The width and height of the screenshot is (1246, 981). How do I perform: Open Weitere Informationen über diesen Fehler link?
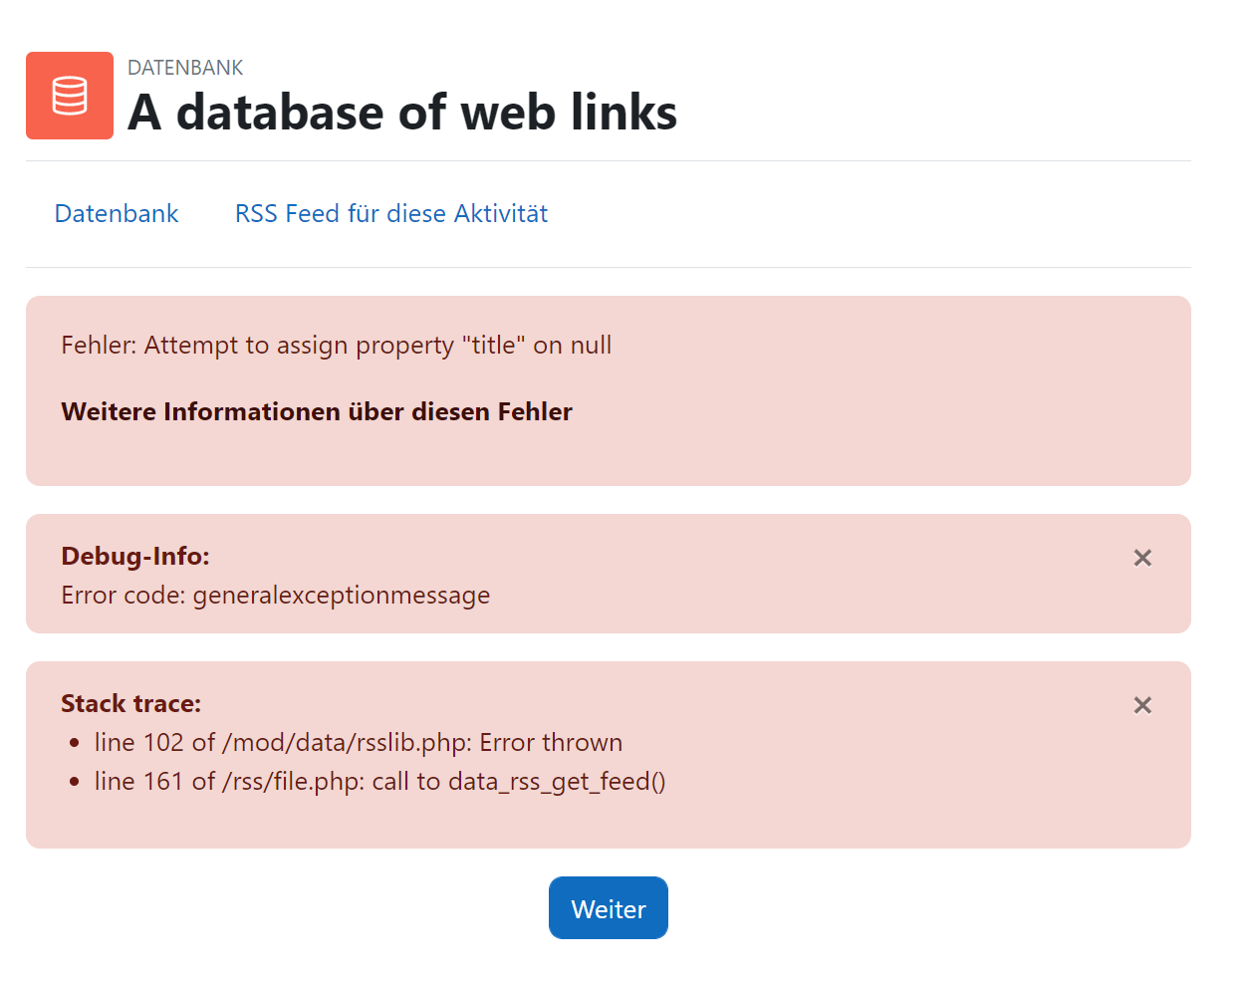[x=317, y=411]
